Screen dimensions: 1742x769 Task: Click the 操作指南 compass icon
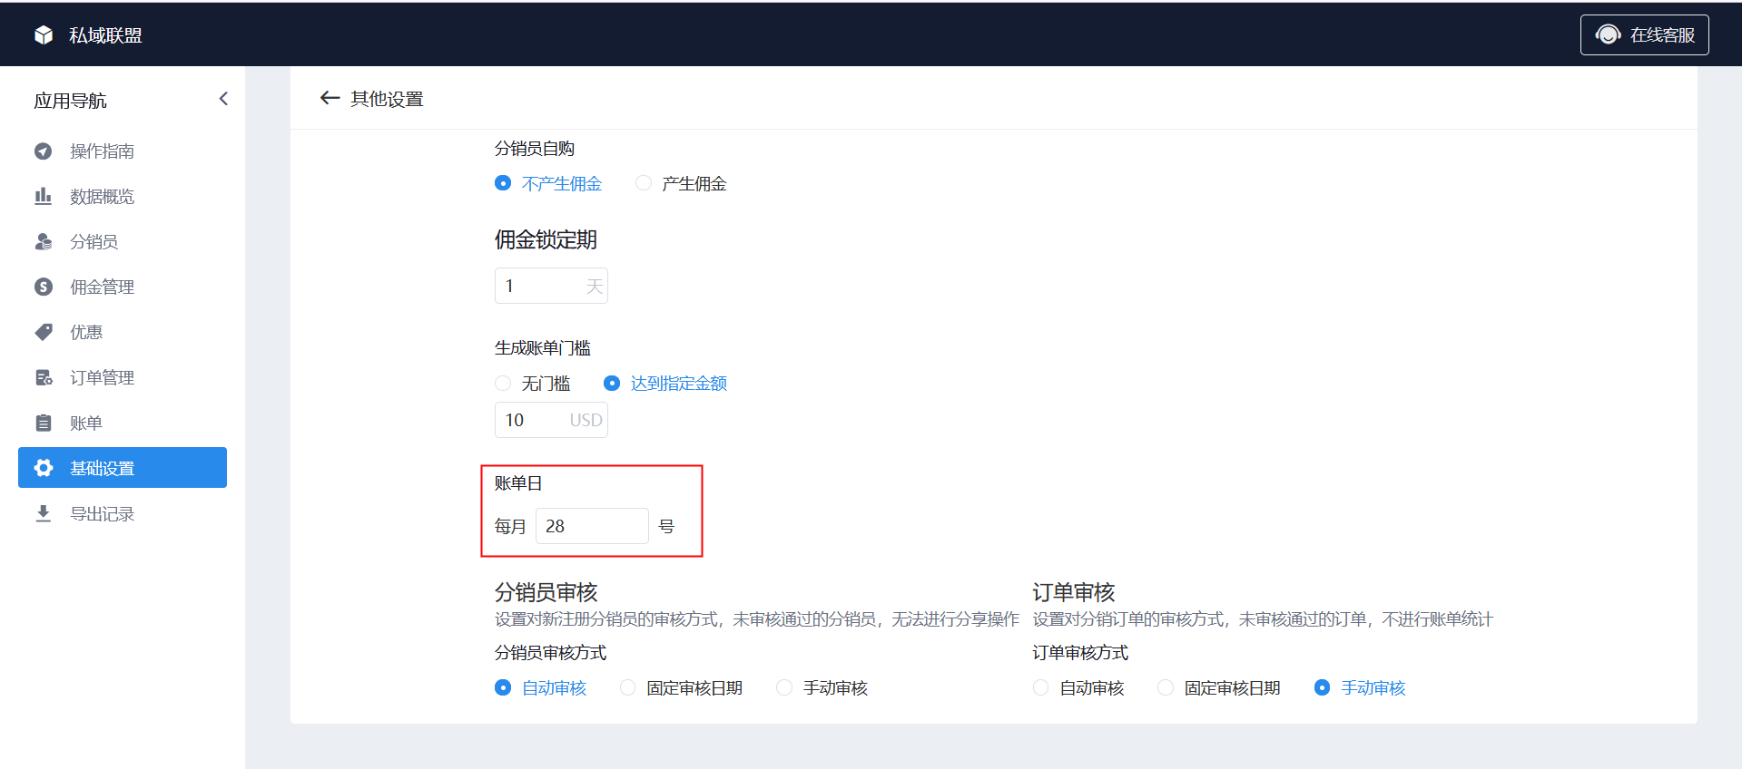coord(44,151)
